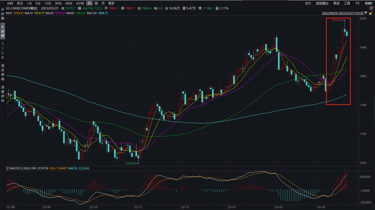Select the 4小时 timeframe
Image resolution: width=375 pixels, height=210 pixels.
click(80, 3)
